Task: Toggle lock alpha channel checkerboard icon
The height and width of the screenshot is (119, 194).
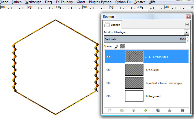Action: 122,47
